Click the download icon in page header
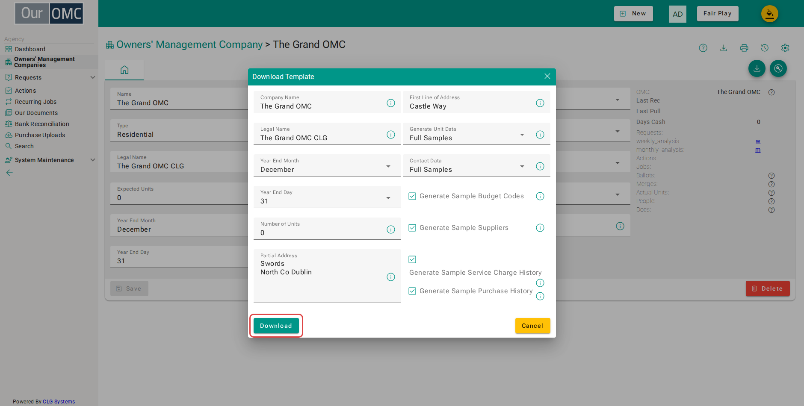This screenshot has width=804, height=406. tap(724, 48)
